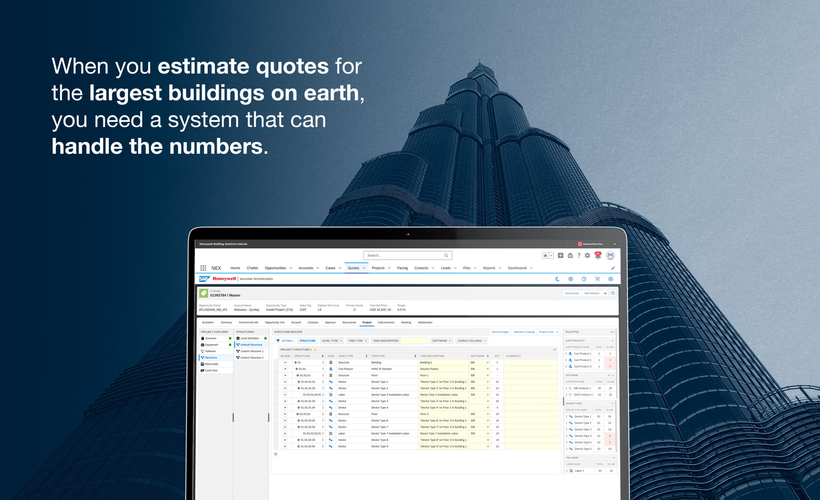Click the copy quote icon next to Add Solution
This screenshot has height=500, width=820.
pyautogui.click(x=613, y=293)
